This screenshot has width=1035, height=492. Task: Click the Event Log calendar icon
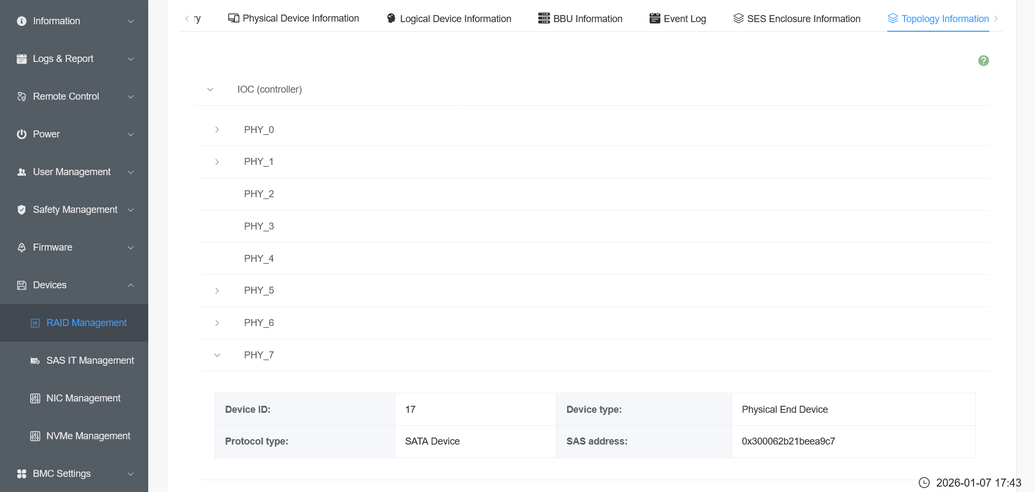click(x=654, y=18)
